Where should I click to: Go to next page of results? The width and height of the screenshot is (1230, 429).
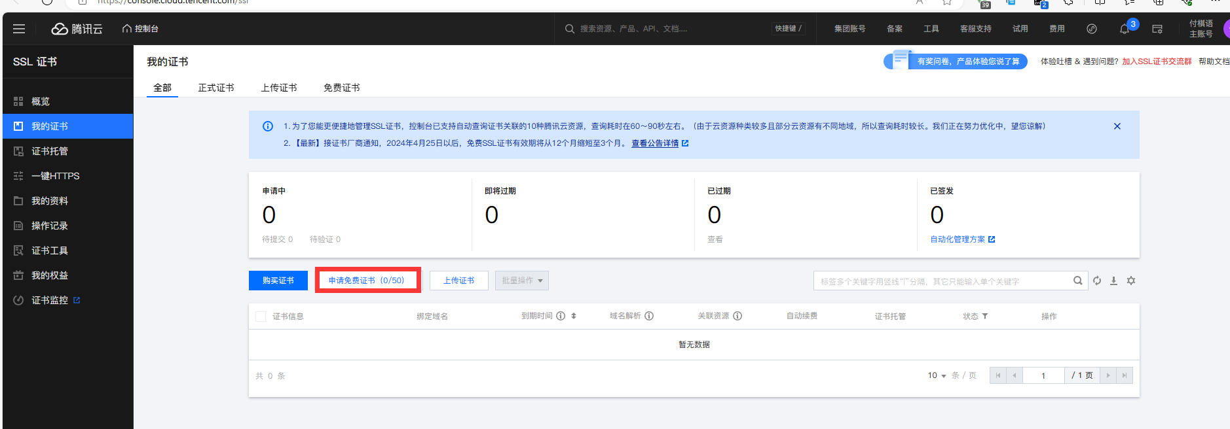point(1108,375)
